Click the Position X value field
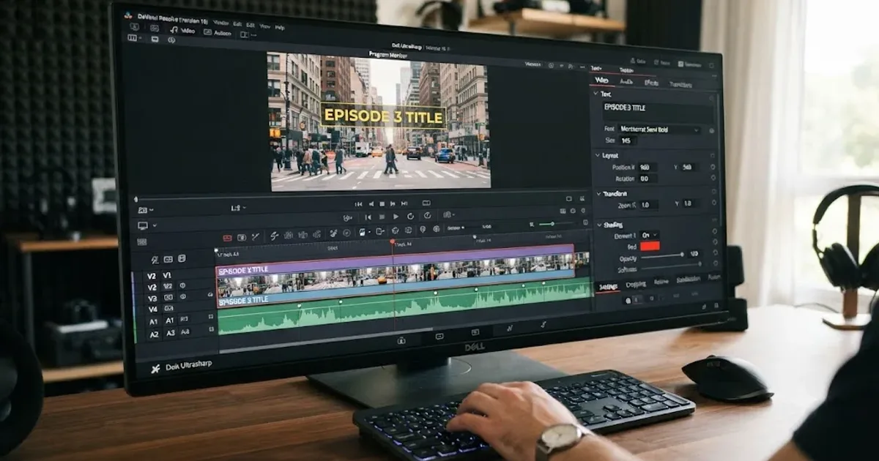 point(647,167)
